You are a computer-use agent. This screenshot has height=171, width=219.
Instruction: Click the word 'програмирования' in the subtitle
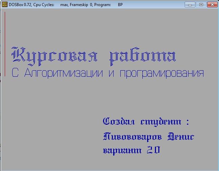pyautogui.click(x=162, y=73)
